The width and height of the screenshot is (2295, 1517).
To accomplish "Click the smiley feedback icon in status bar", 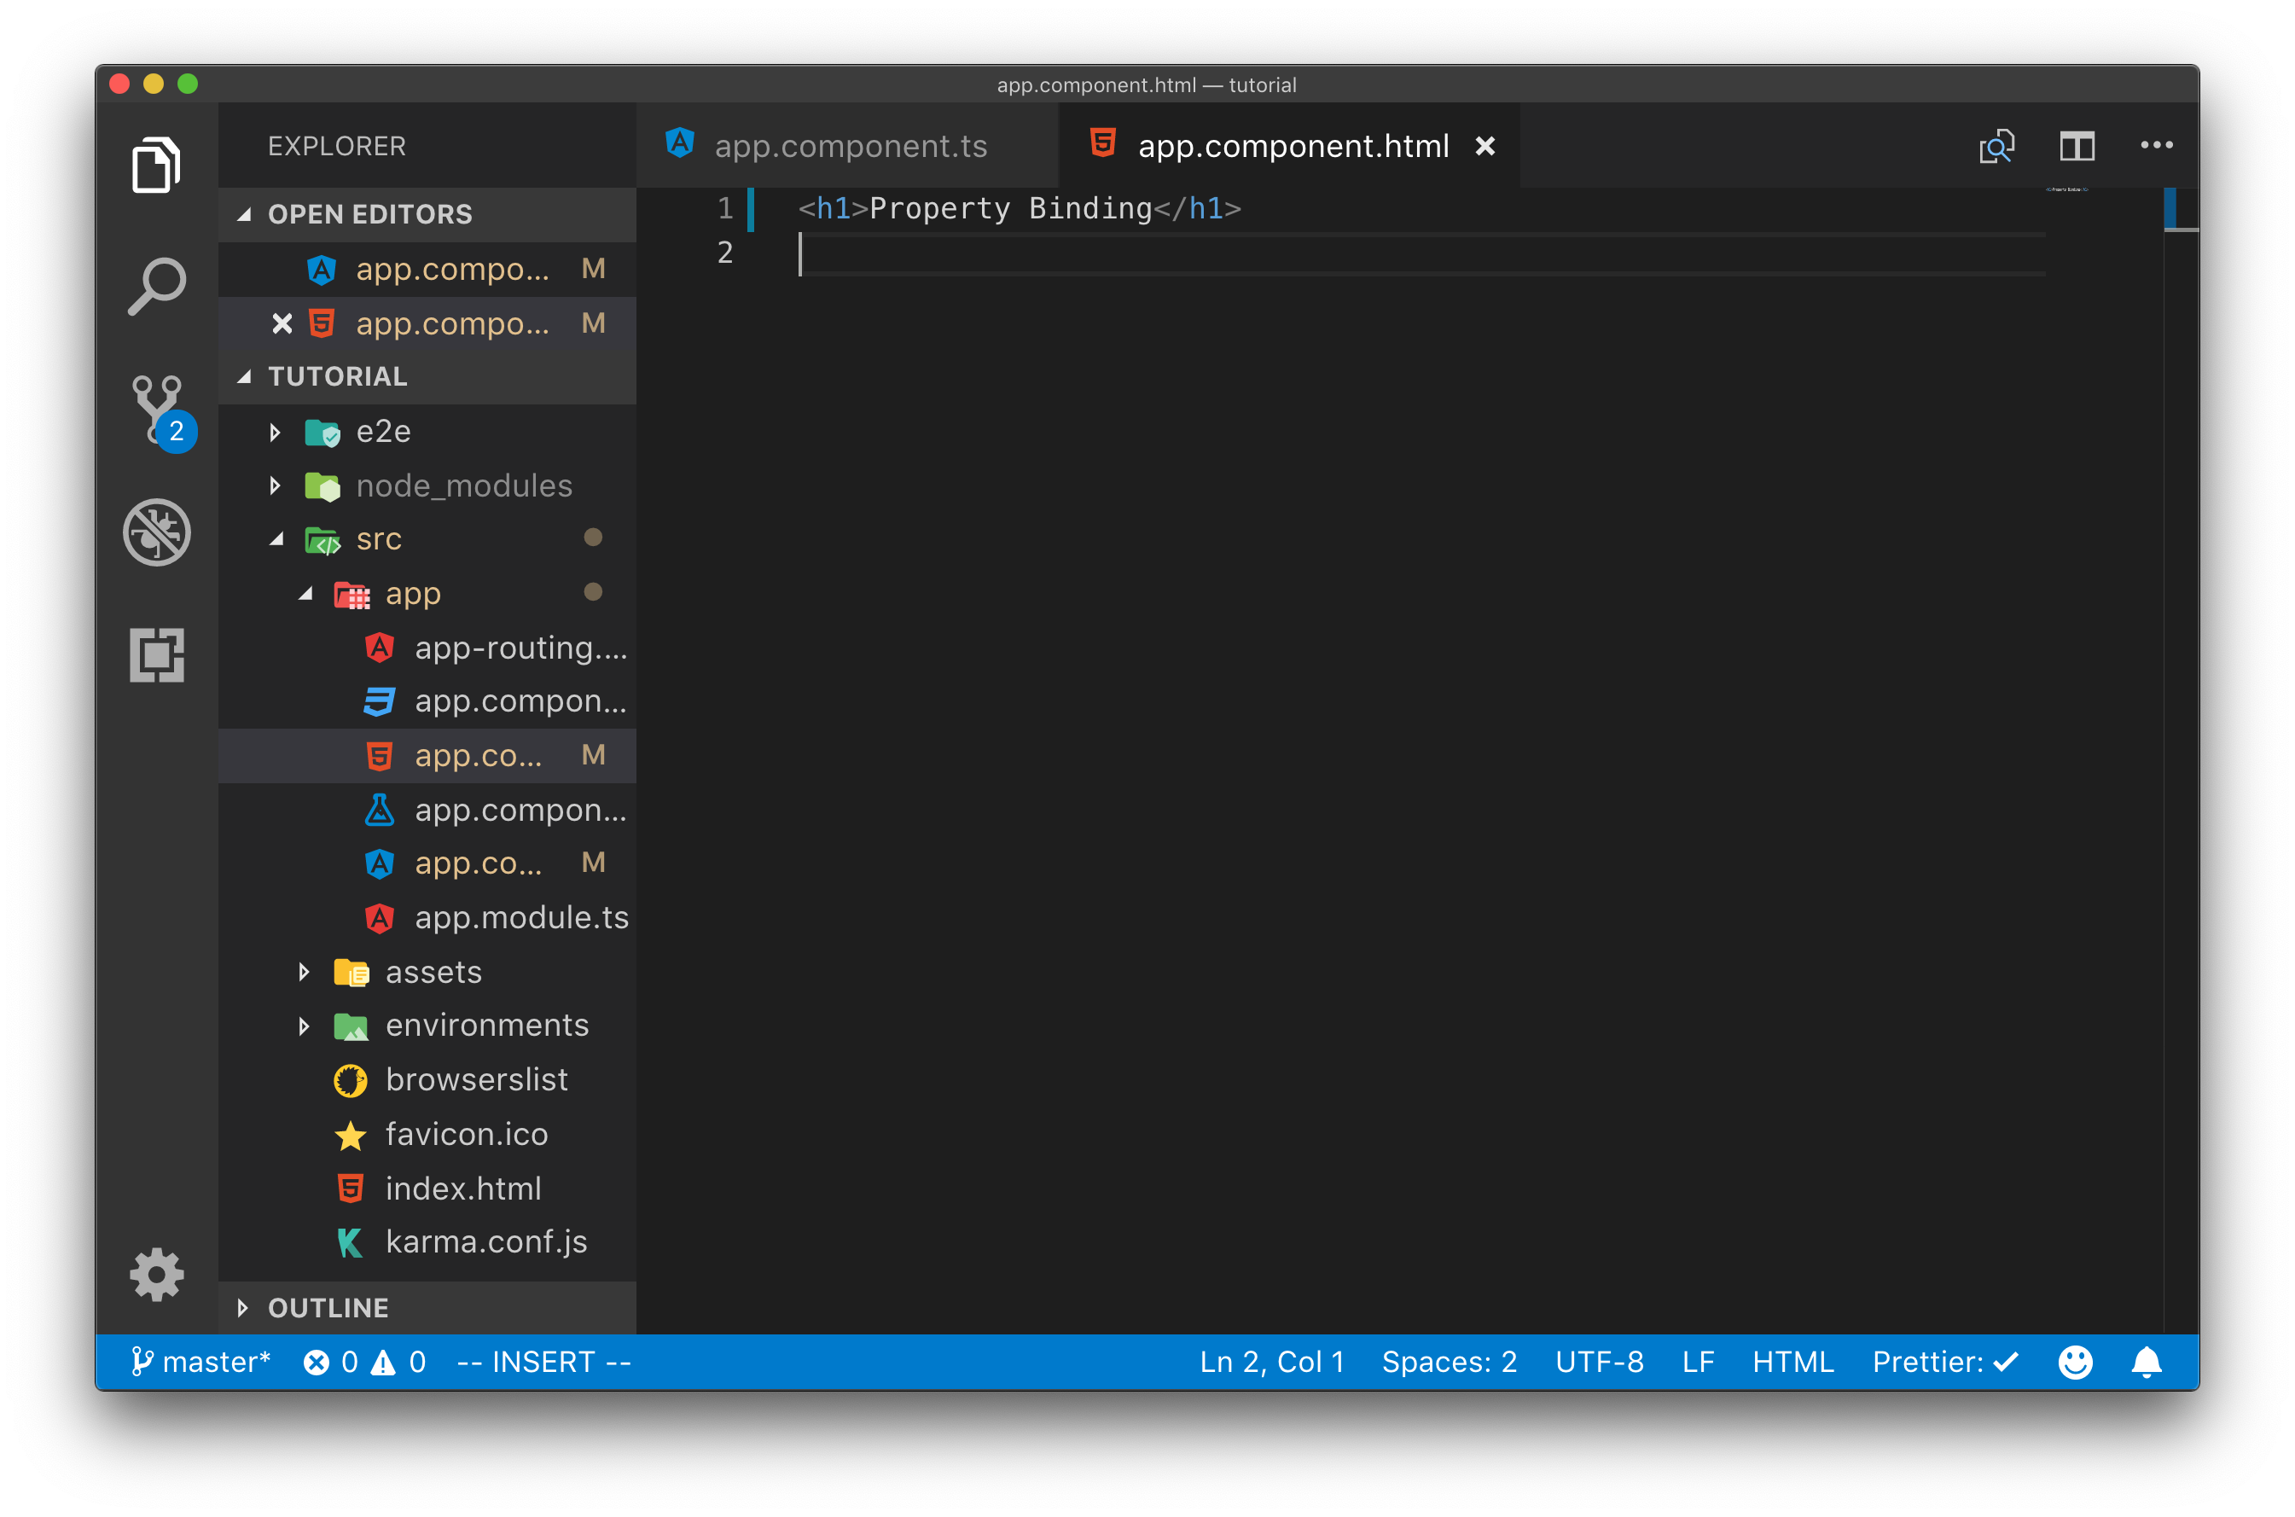I will (2075, 1363).
